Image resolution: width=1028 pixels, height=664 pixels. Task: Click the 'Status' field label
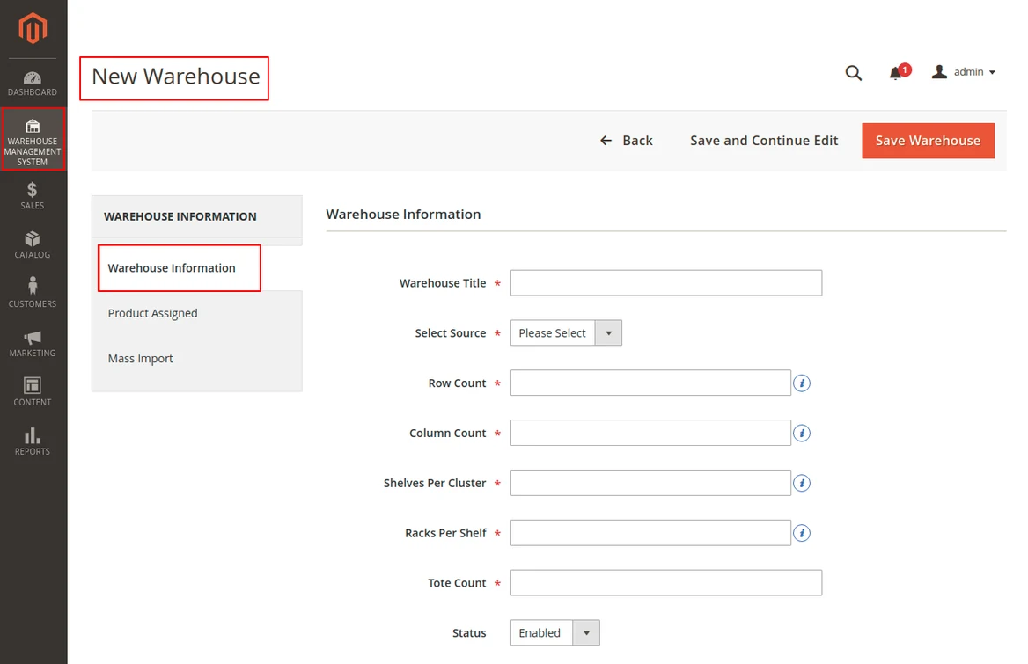click(x=469, y=633)
